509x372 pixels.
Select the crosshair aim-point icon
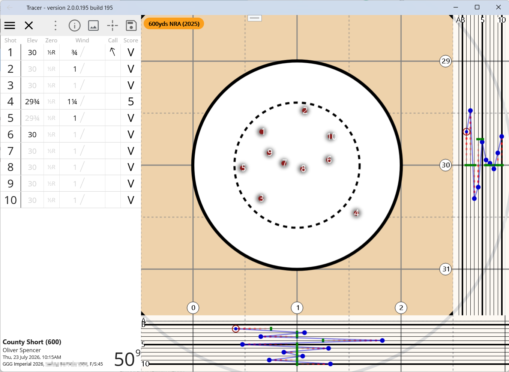tap(113, 25)
